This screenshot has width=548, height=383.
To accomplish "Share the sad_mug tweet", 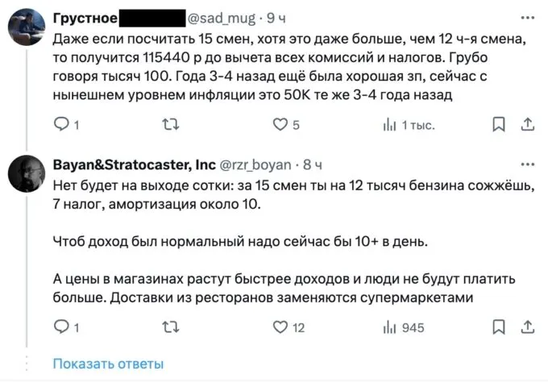I will [527, 125].
